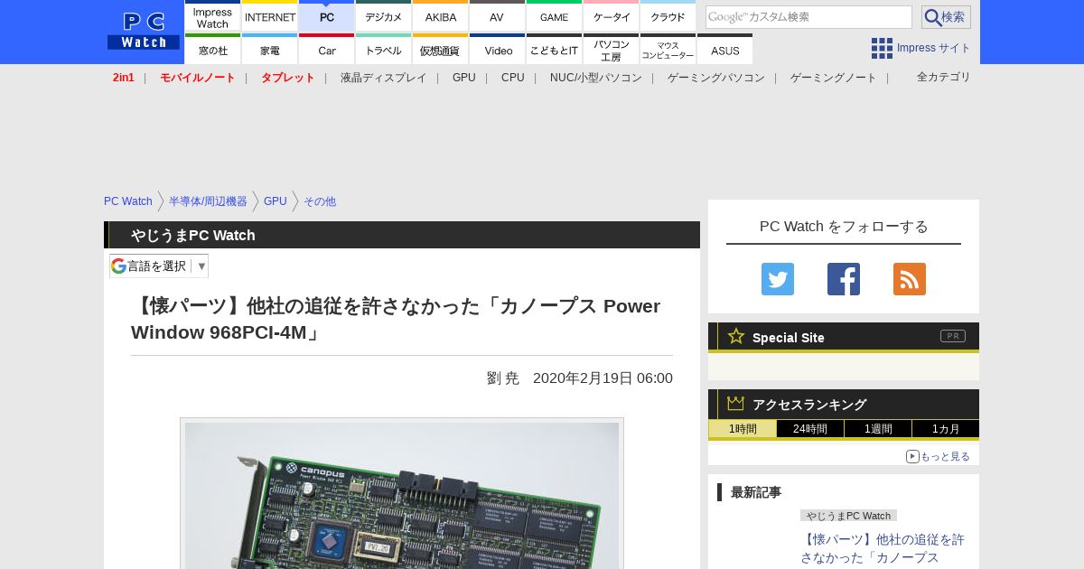
Task: Open the Car nav tab
Action: [327, 50]
